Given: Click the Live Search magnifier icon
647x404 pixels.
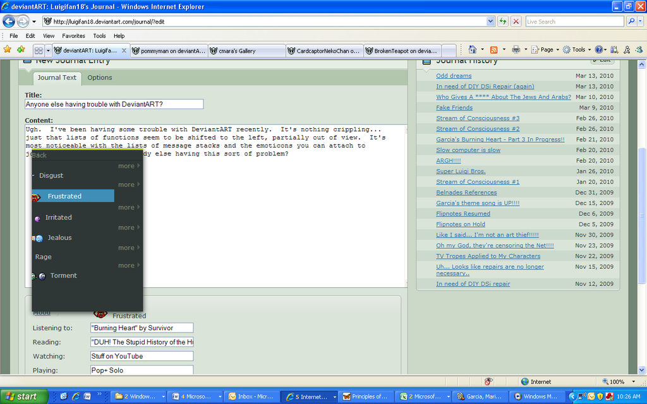Looking at the screenshot, I should (x=631, y=21).
